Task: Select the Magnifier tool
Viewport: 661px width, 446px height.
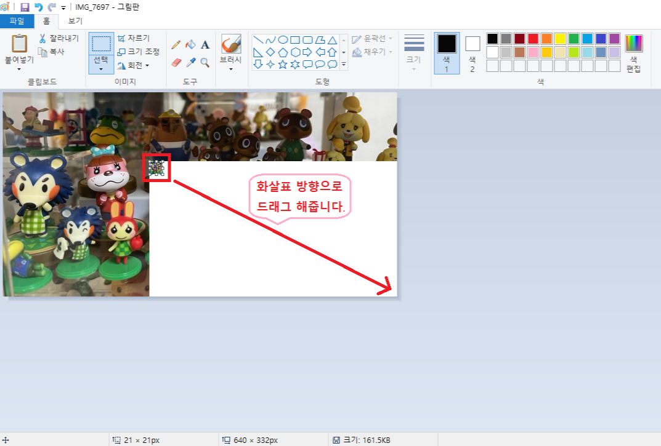Action: pos(205,63)
